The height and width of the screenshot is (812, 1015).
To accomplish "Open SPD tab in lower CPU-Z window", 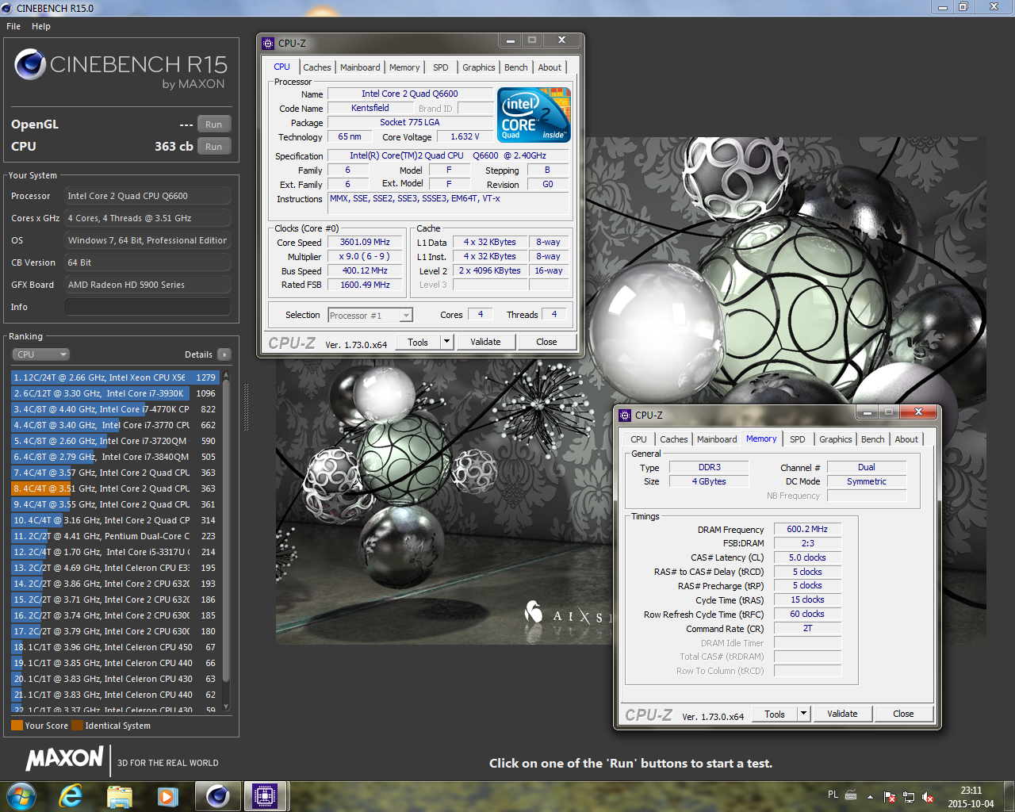I will [798, 439].
